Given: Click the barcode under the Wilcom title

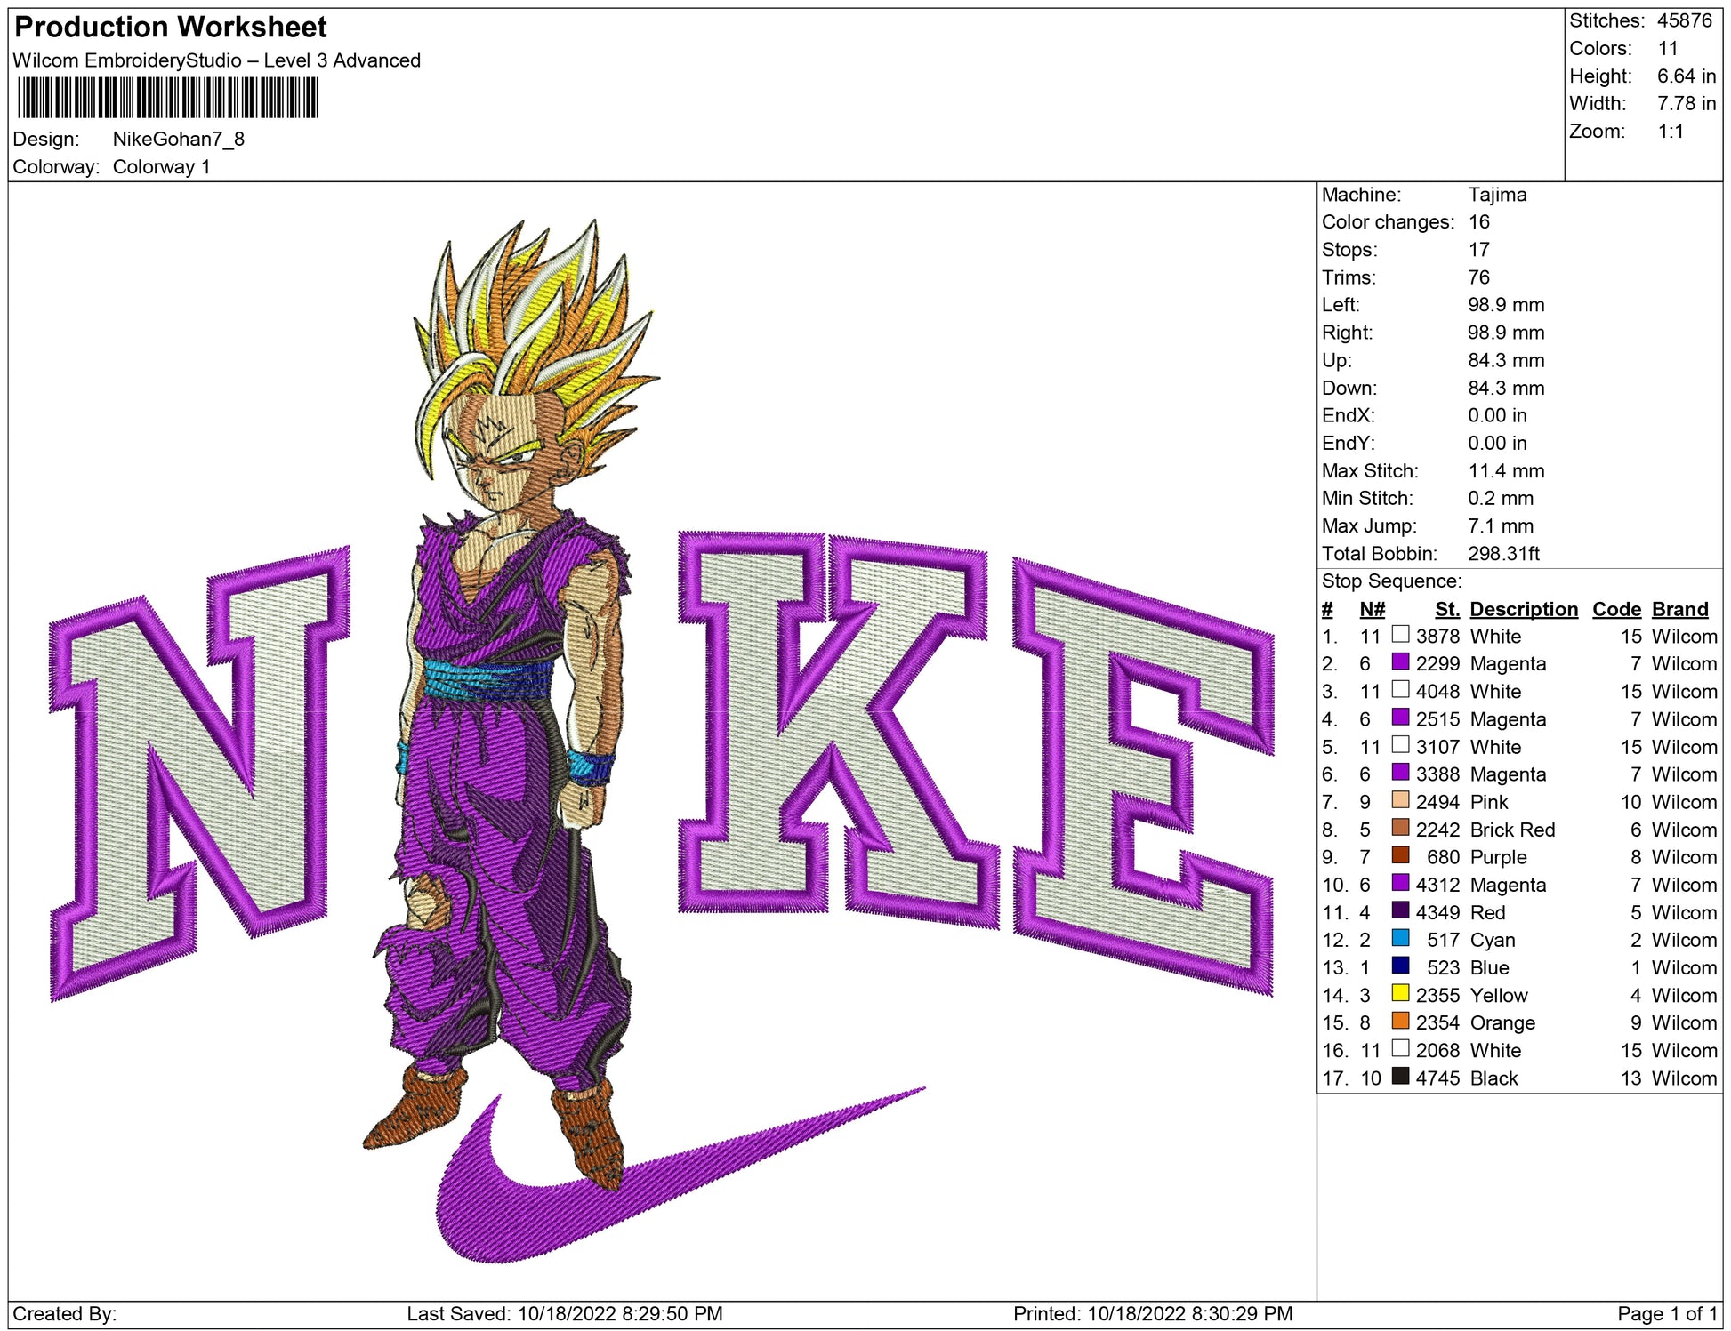Looking at the screenshot, I should click(167, 98).
